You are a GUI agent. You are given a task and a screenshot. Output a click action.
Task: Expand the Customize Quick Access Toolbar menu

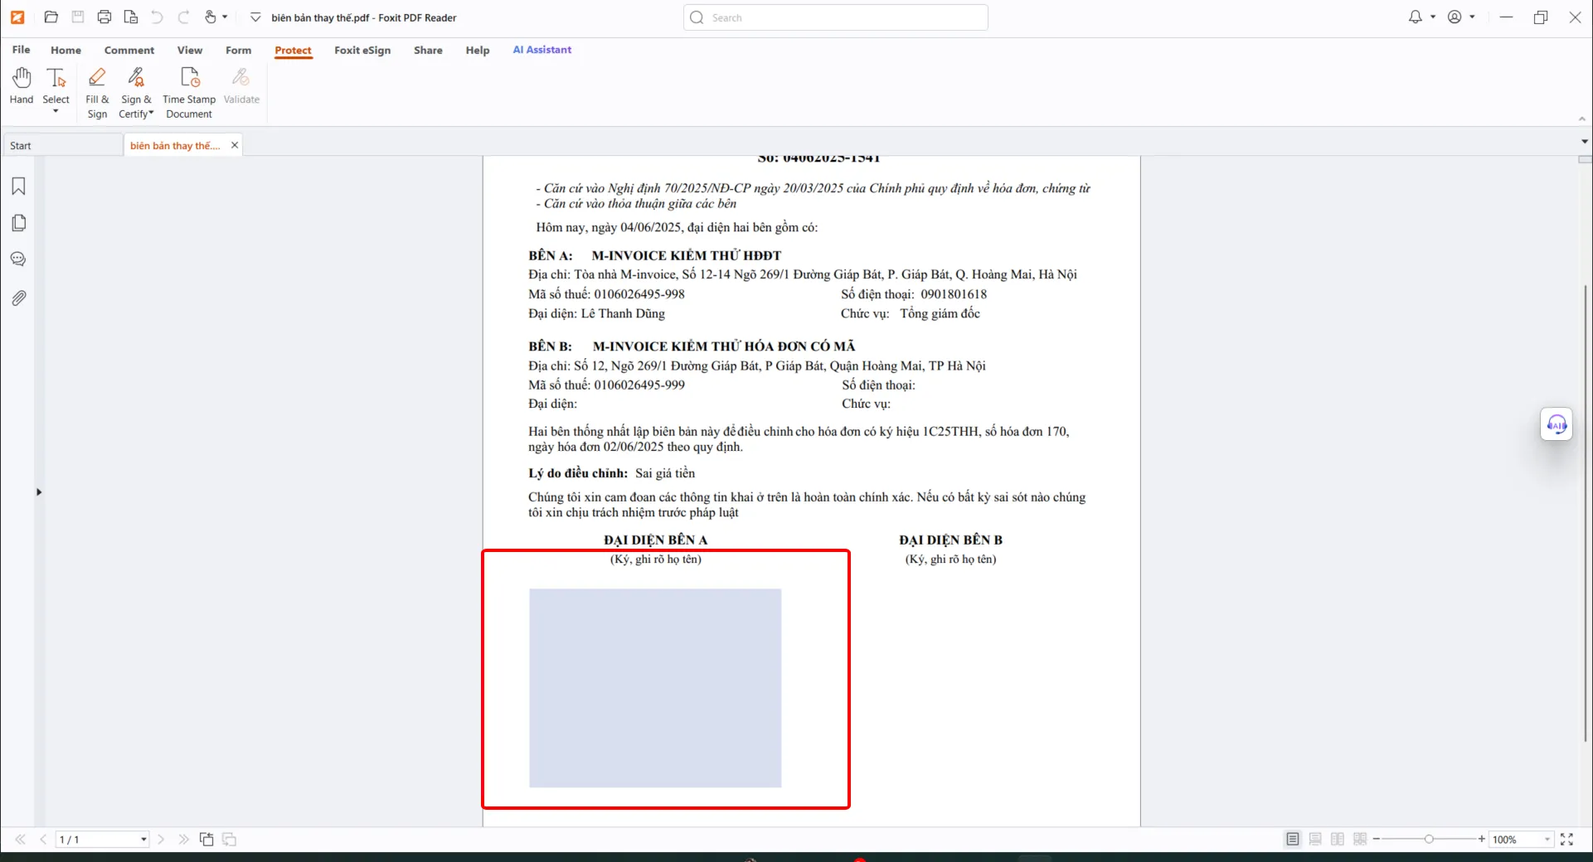click(x=255, y=17)
